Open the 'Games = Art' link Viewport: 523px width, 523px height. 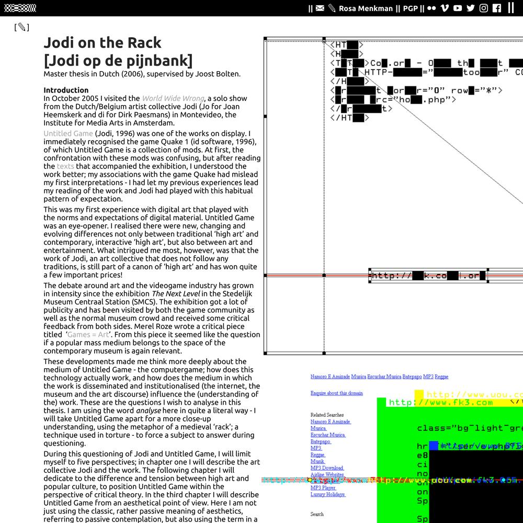[x=88, y=335]
